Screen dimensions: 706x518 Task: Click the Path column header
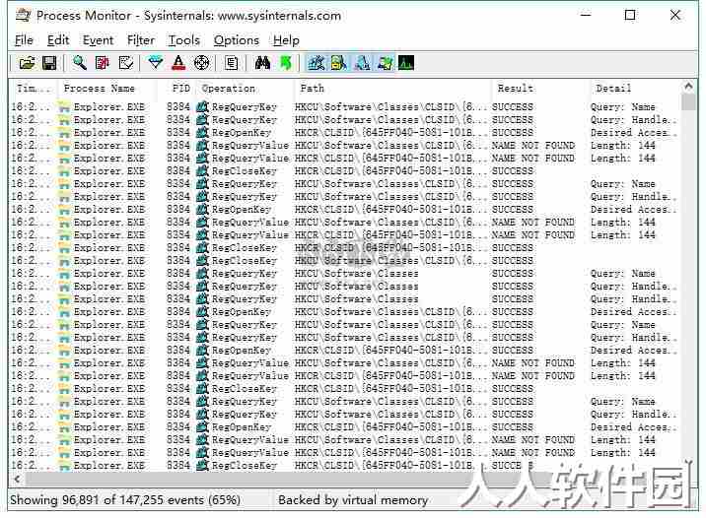[x=393, y=88]
